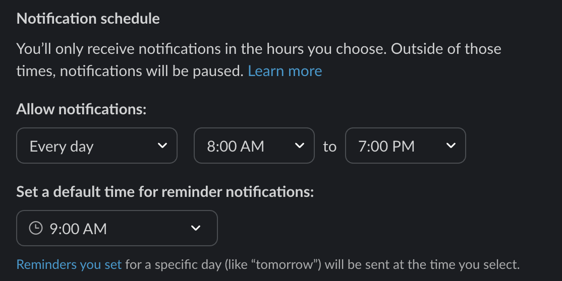The image size is (562, 281).
Task: Click the Every day text in dropdown
Action: pyautogui.click(x=62, y=147)
